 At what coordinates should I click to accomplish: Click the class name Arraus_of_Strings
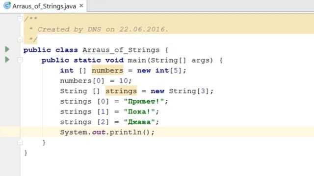click(121, 50)
